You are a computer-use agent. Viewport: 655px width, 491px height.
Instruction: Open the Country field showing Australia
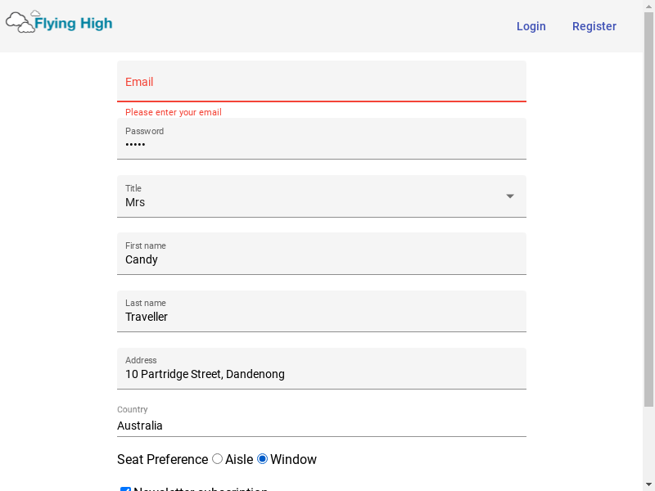click(x=322, y=421)
